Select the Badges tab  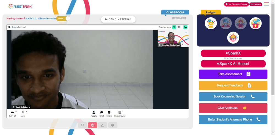(211, 12)
